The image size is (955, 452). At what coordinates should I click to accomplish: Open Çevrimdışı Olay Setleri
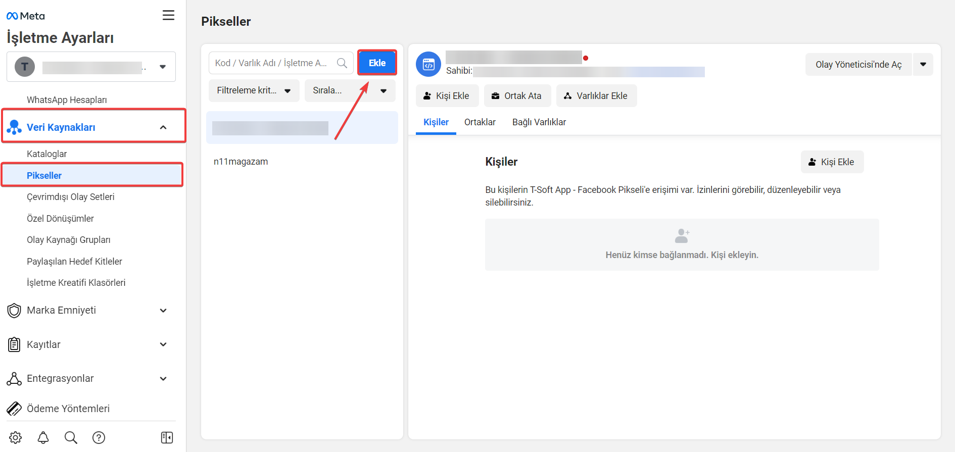click(x=71, y=197)
